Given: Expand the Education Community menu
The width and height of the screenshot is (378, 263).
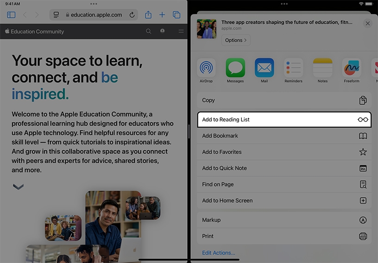Looking at the screenshot, I should [181, 32].
